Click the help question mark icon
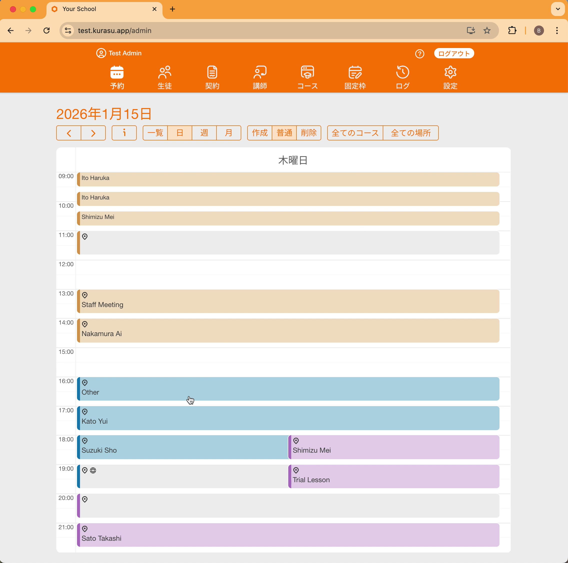 coord(419,54)
